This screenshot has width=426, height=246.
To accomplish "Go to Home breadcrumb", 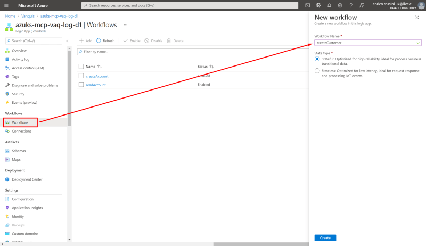I will coord(10,16).
